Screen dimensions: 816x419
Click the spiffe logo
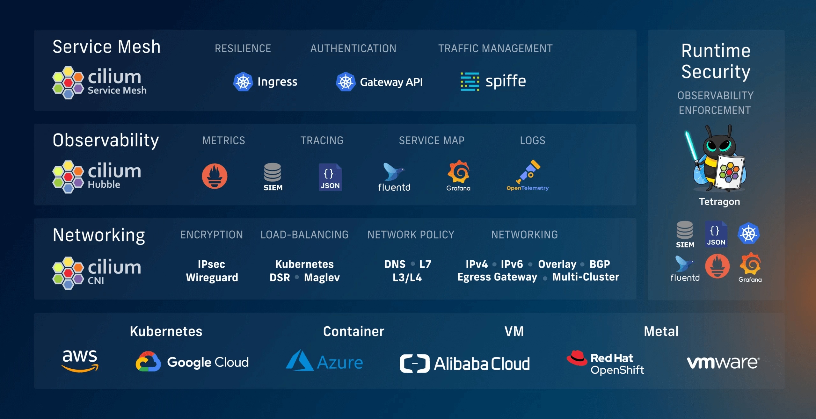click(493, 82)
